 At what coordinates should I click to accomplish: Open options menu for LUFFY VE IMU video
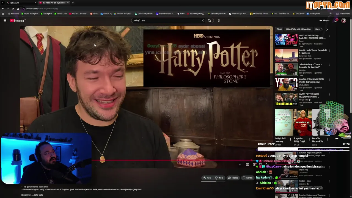click(x=329, y=36)
